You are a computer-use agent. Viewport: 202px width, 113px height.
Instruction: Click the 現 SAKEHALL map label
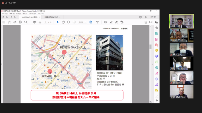[x=51, y=76]
